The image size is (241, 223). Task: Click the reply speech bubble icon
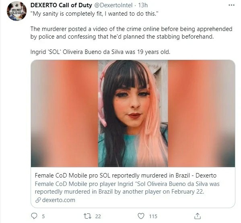pyautogui.click(x=34, y=216)
